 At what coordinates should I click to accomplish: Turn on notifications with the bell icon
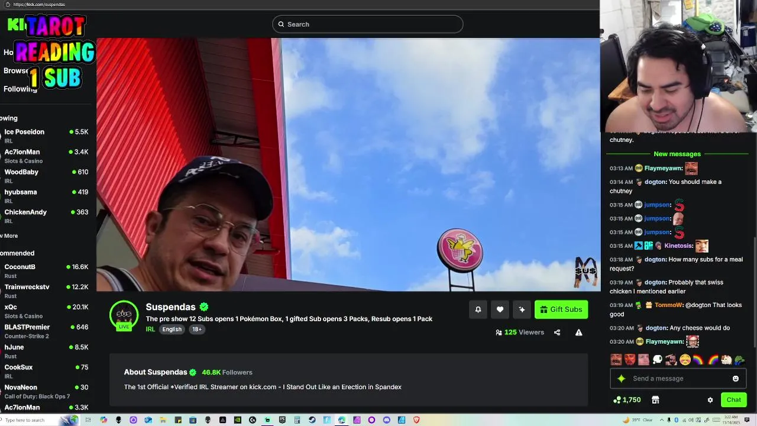click(x=478, y=309)
